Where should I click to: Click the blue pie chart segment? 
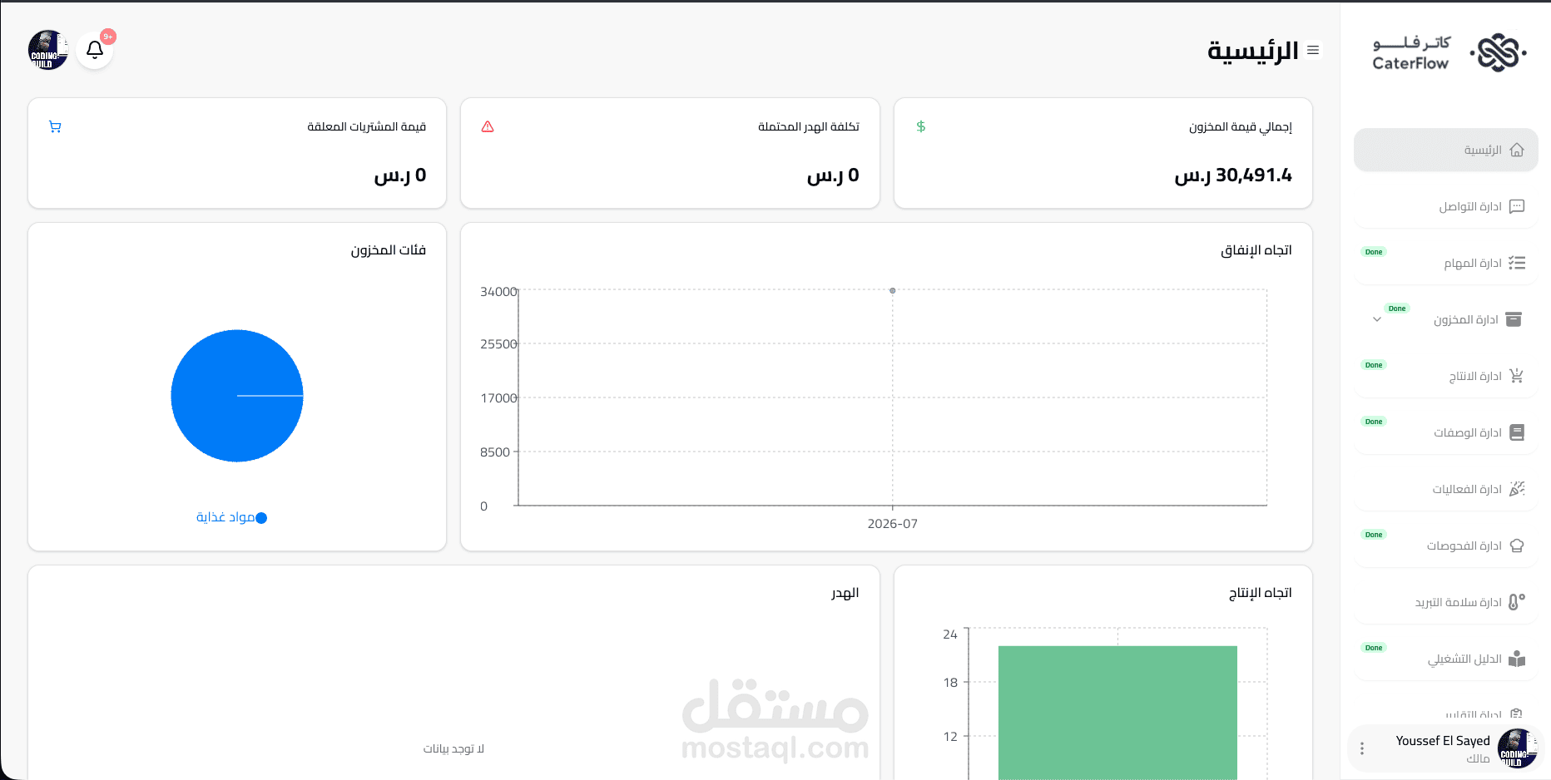[237, 396]
